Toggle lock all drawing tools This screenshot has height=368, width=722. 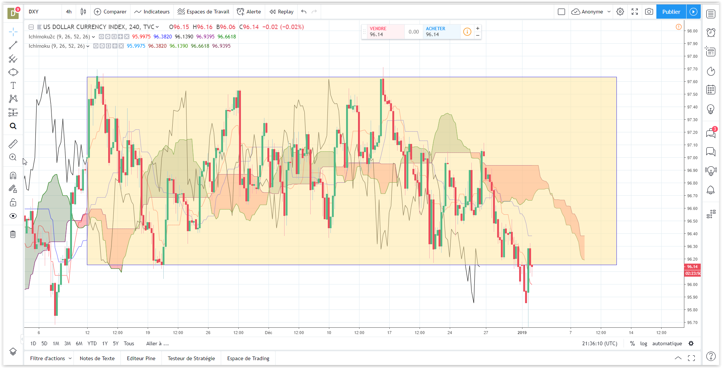[x=13, y=202]
